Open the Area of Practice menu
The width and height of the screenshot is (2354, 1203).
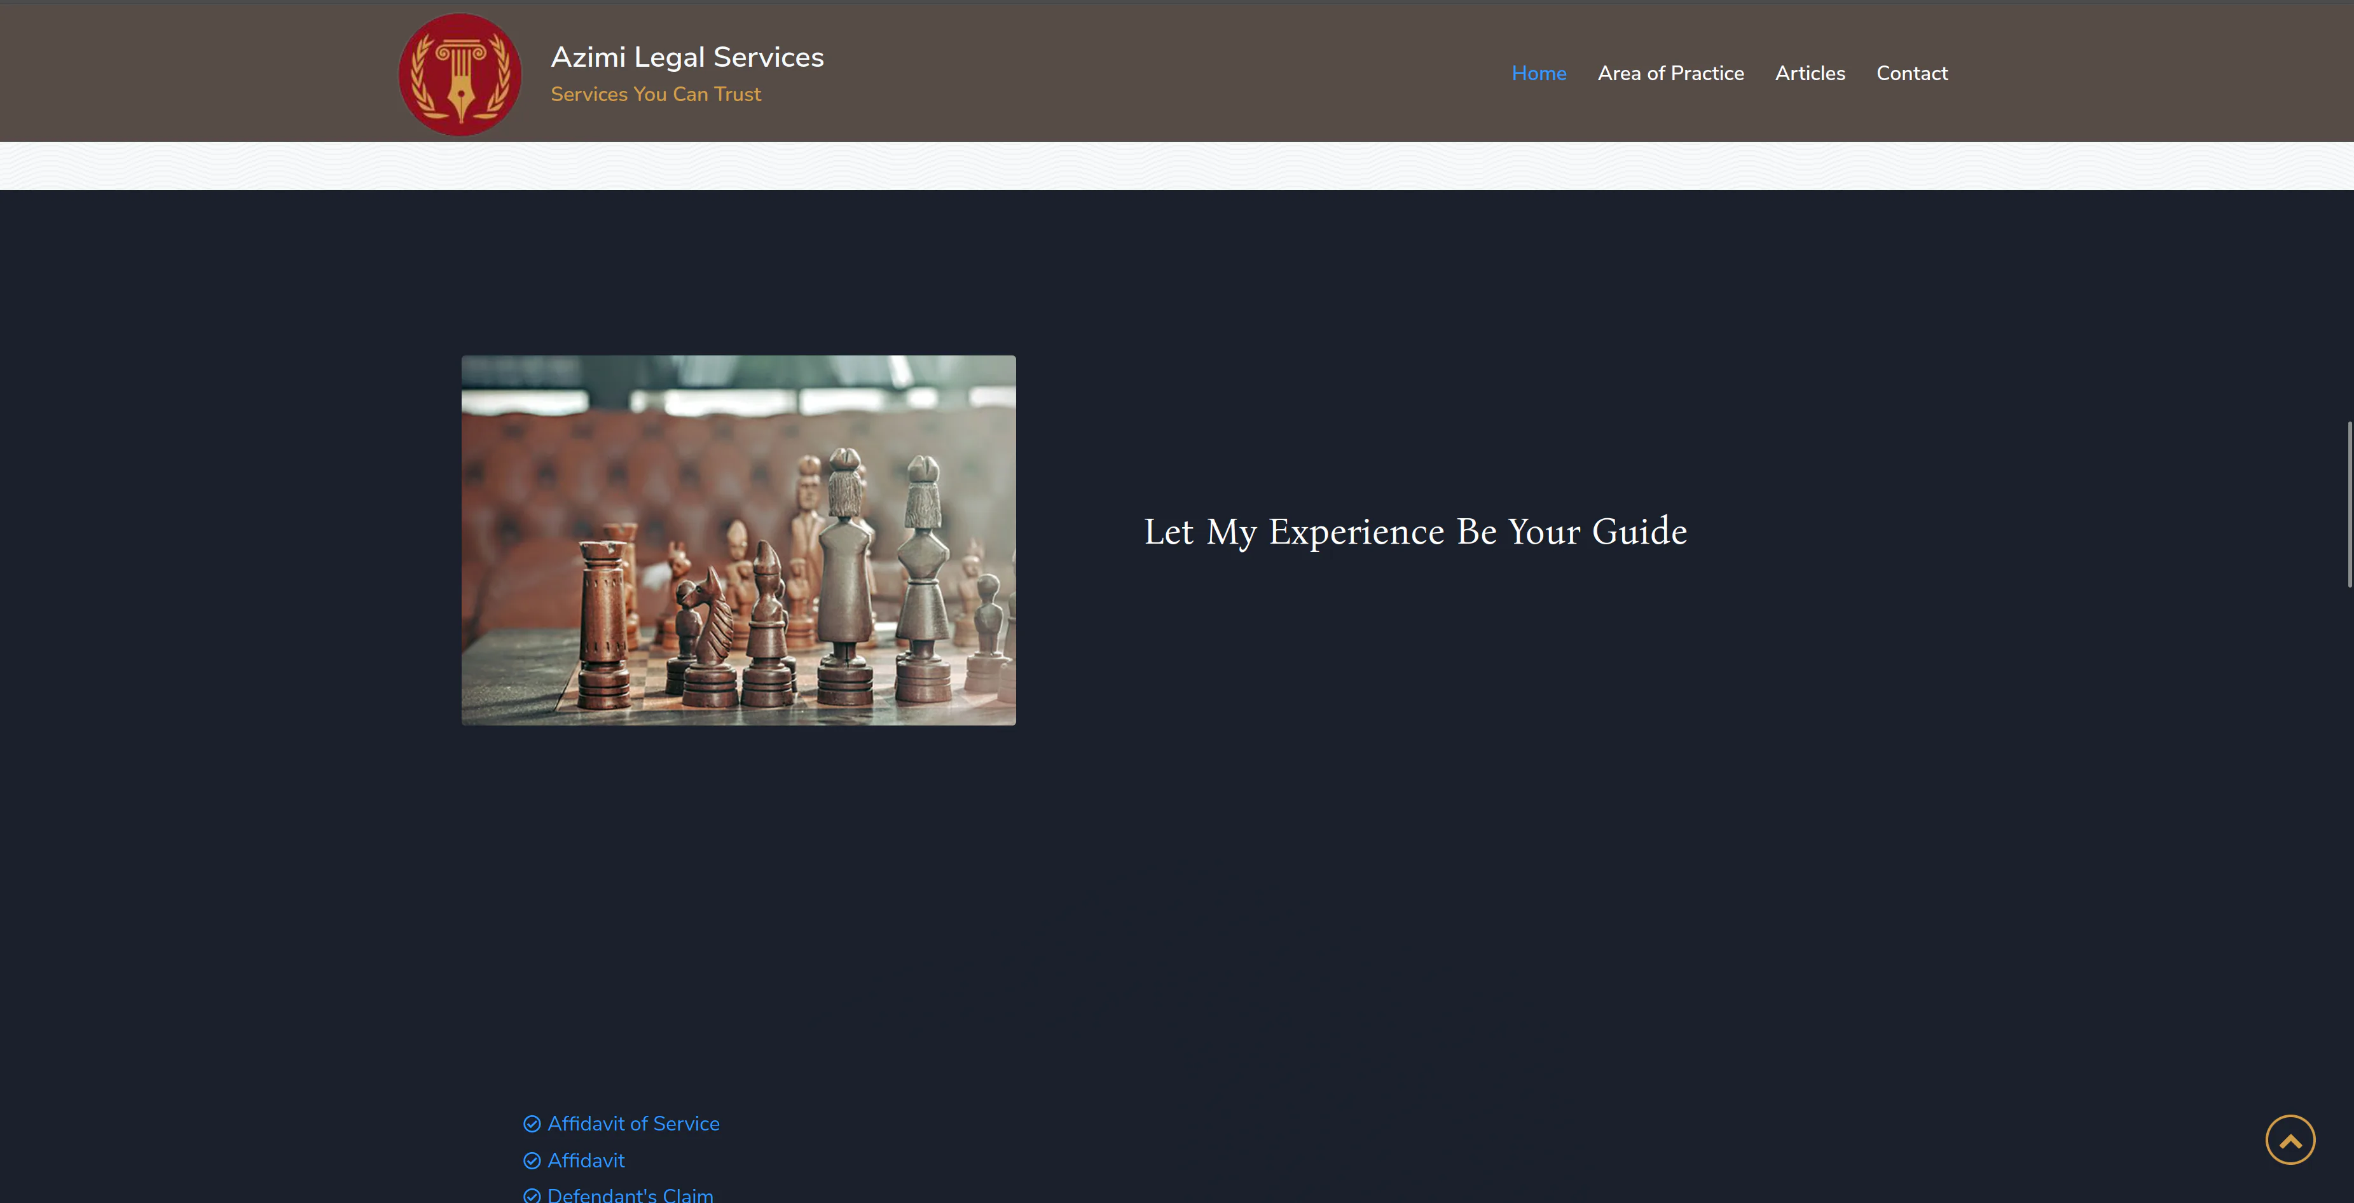pyautogui.click(x=1670, y=73)
